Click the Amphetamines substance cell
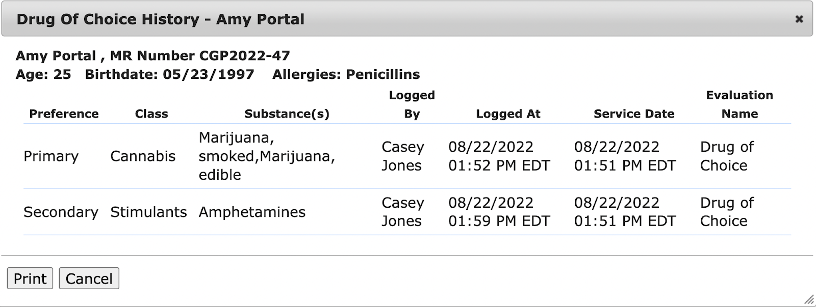 (x=252, y=212)
